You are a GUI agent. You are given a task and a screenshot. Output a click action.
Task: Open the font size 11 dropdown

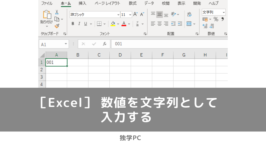pyautogui.click(x=130, y=15)
